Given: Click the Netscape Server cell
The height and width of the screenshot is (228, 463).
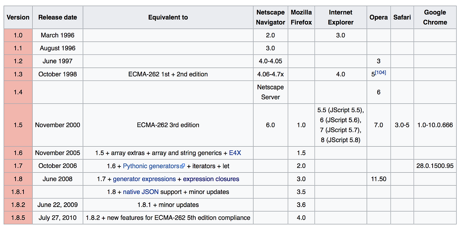Looking at the screenshot, I should point(270,92).
